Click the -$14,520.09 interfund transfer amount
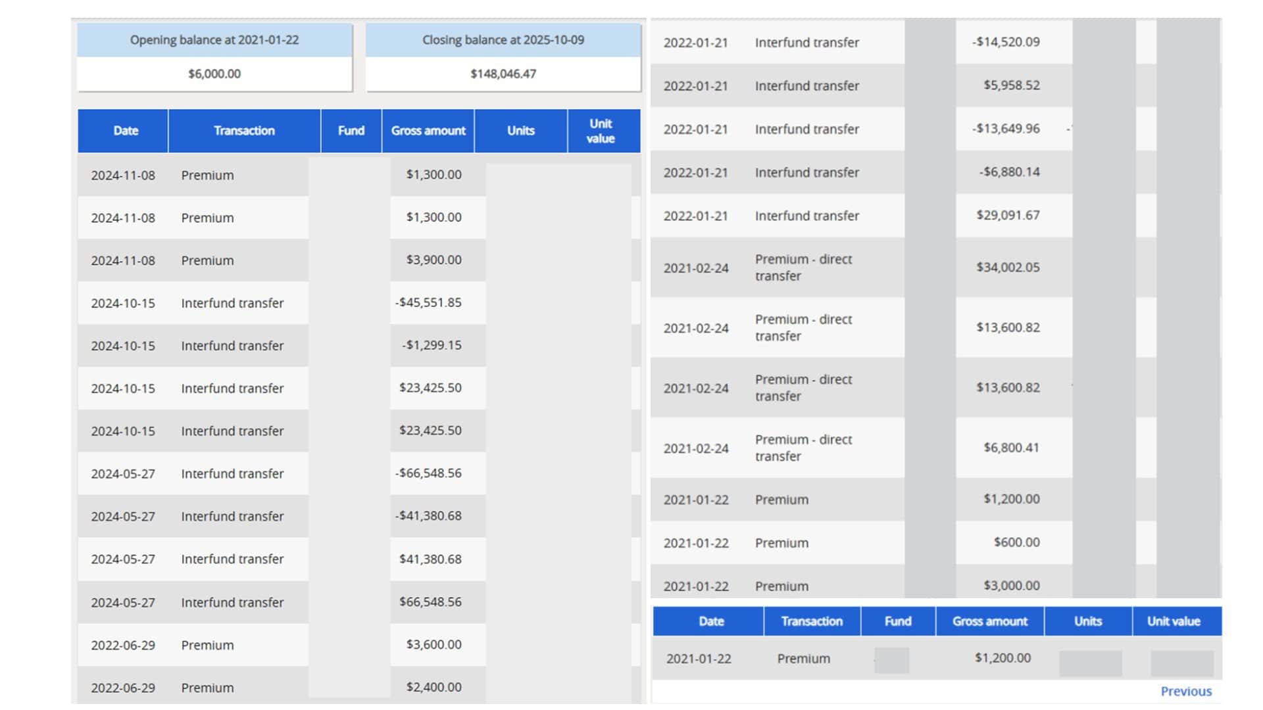 (x=1006, y=42)
